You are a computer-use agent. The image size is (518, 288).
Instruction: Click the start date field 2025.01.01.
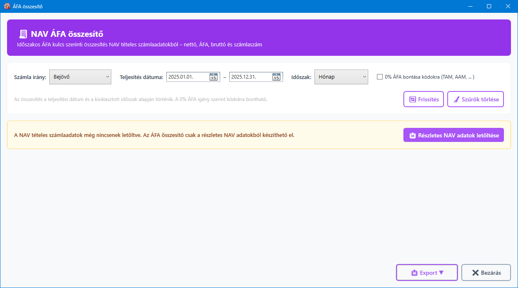pos(187,77)
